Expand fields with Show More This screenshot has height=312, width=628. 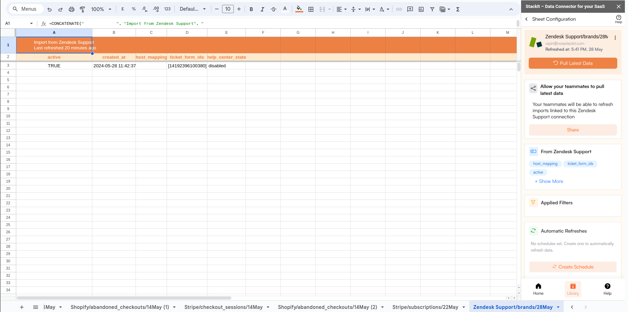click(x=549, y=181)
